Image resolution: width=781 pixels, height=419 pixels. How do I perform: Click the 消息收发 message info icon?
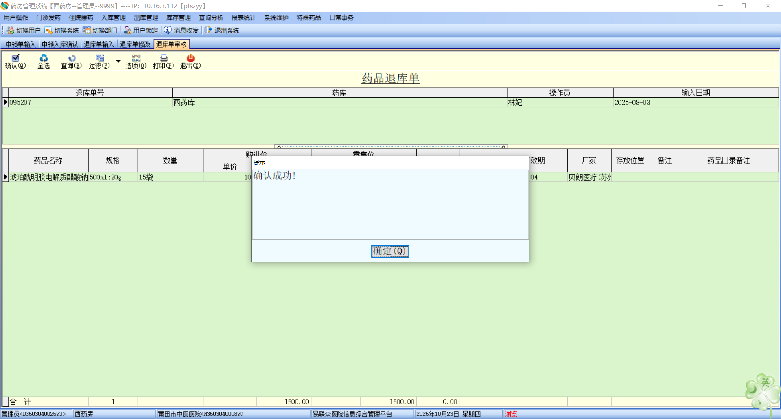pyautogui.click(x=168, y=31)
